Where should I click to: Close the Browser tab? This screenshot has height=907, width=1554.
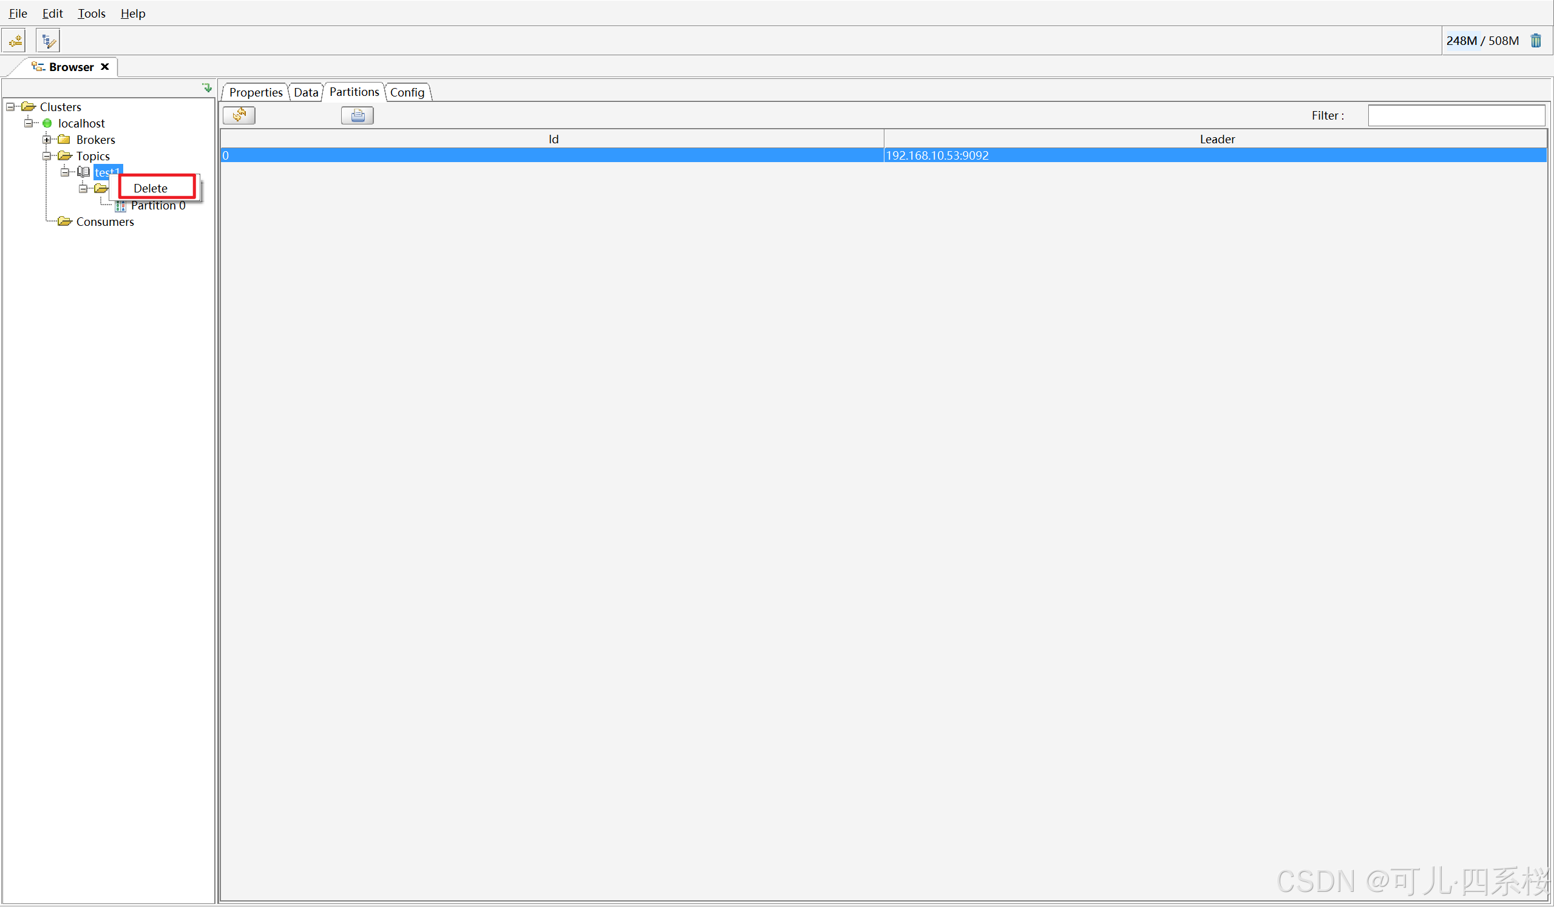105,67
